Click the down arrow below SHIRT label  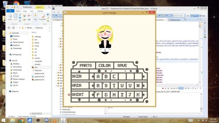click(x=79, y=99)
